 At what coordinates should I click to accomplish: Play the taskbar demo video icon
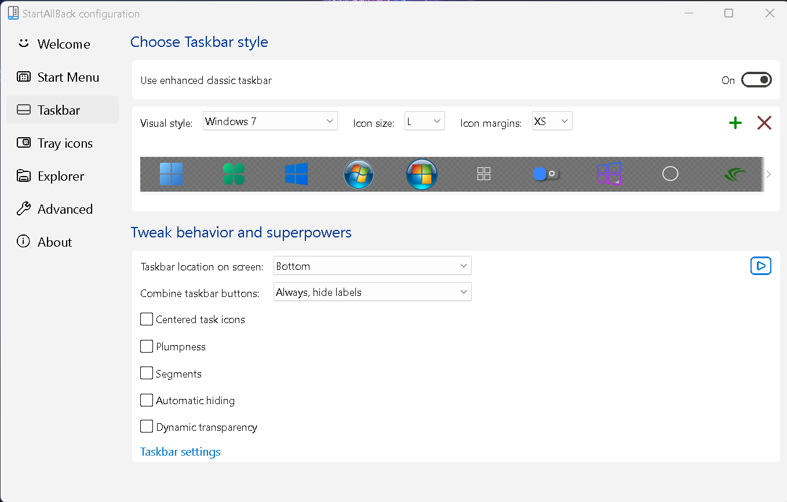coord(761,266)
